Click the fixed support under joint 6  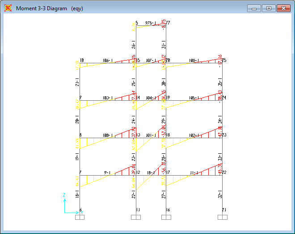80,217
